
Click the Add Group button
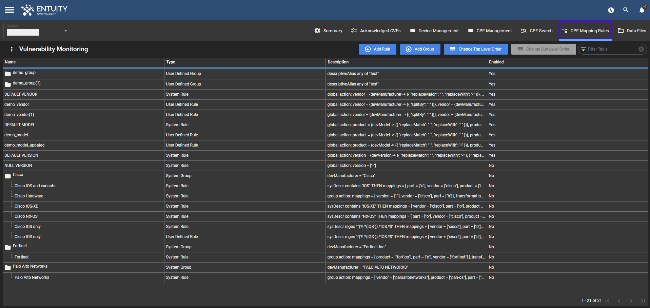point(420,49)
